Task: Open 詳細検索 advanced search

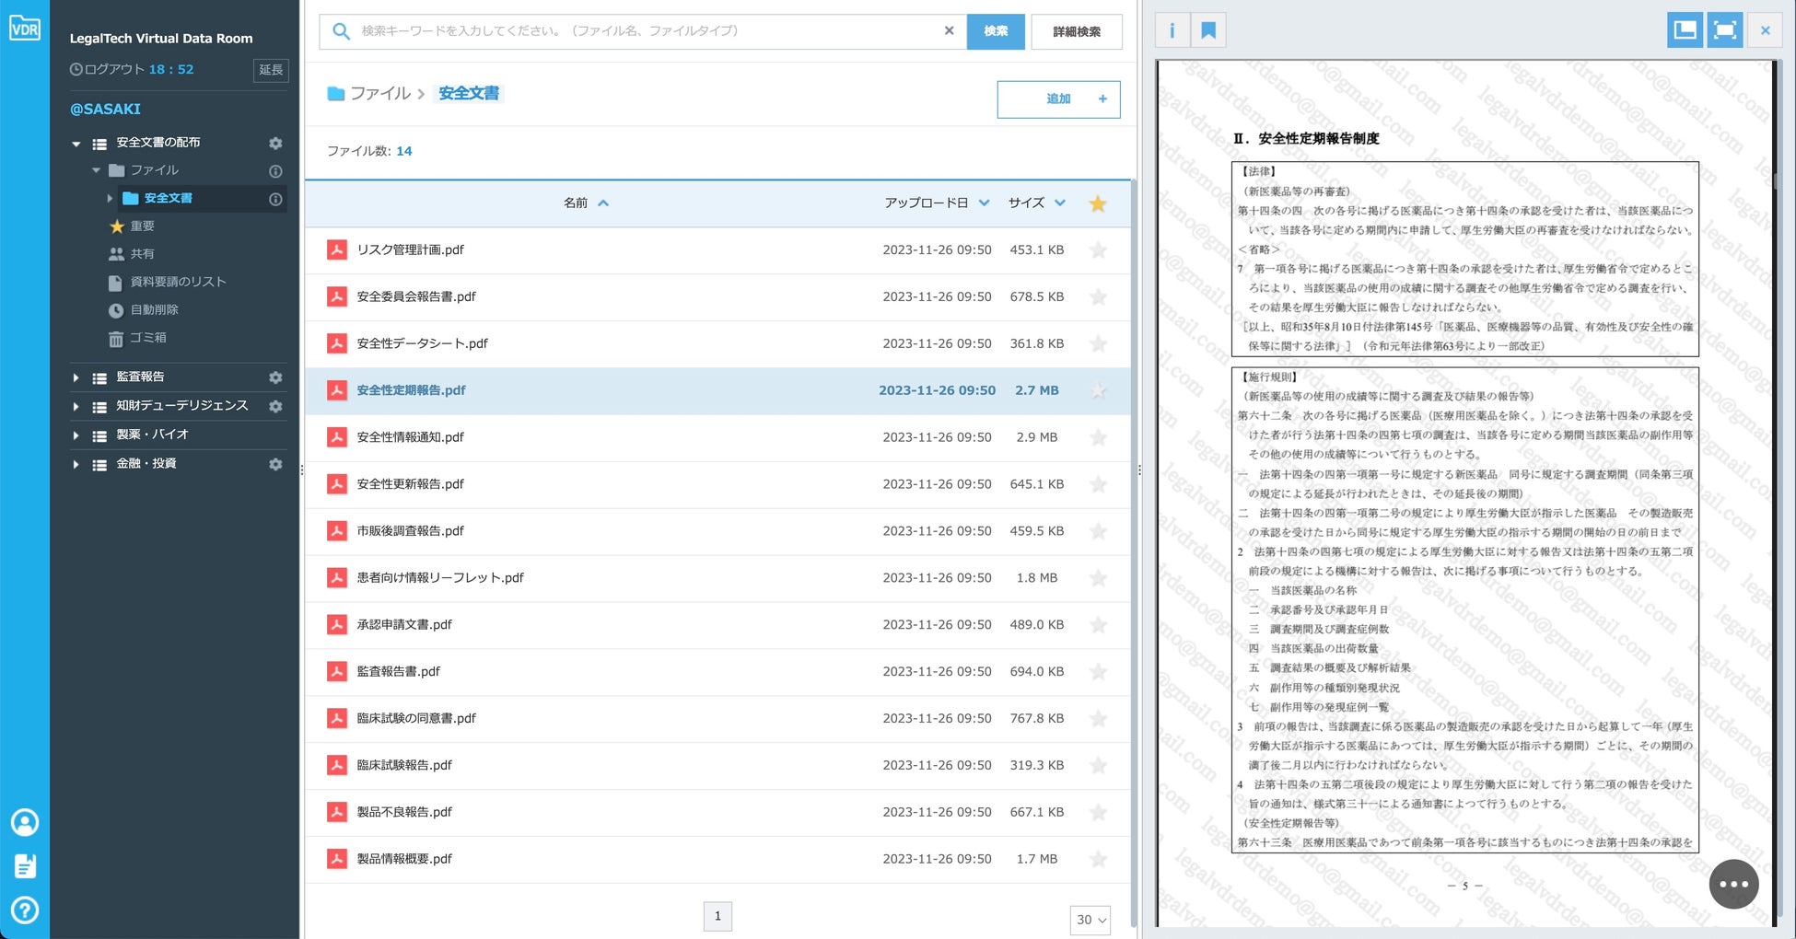Action: [x=1077, y=31]
